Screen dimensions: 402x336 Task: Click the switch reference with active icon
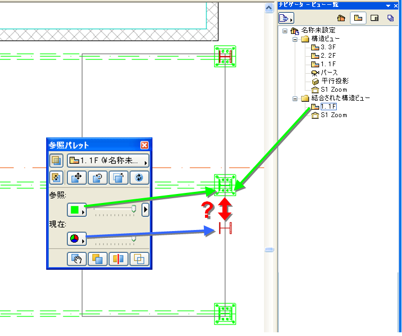[x=56, y=178]
